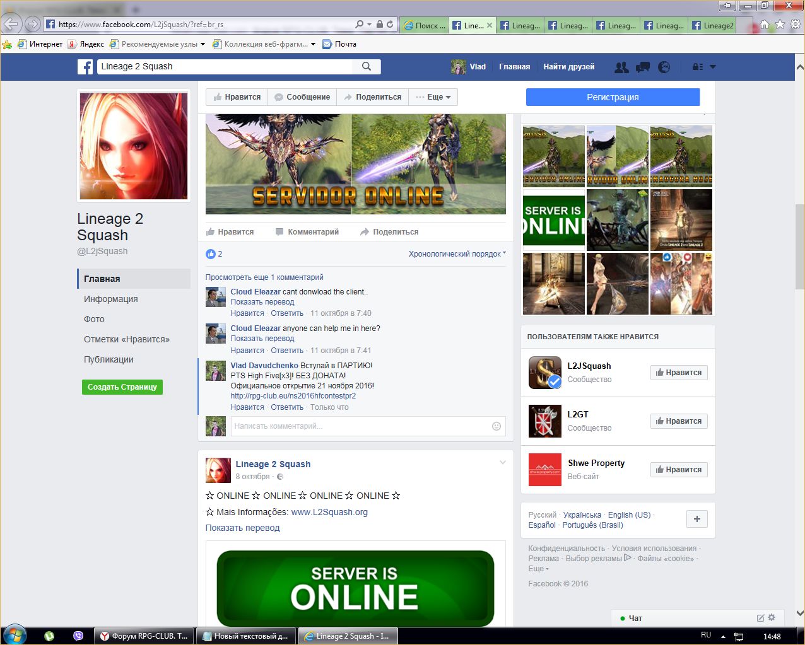The height and width of the screenshot is (645, 805).
Task: Click the emoji smiley in comment box
Action: [497, 426]
